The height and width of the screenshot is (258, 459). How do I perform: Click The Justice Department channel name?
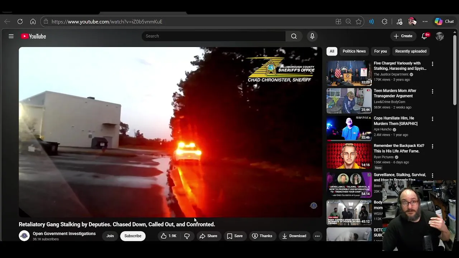point(391,75)
